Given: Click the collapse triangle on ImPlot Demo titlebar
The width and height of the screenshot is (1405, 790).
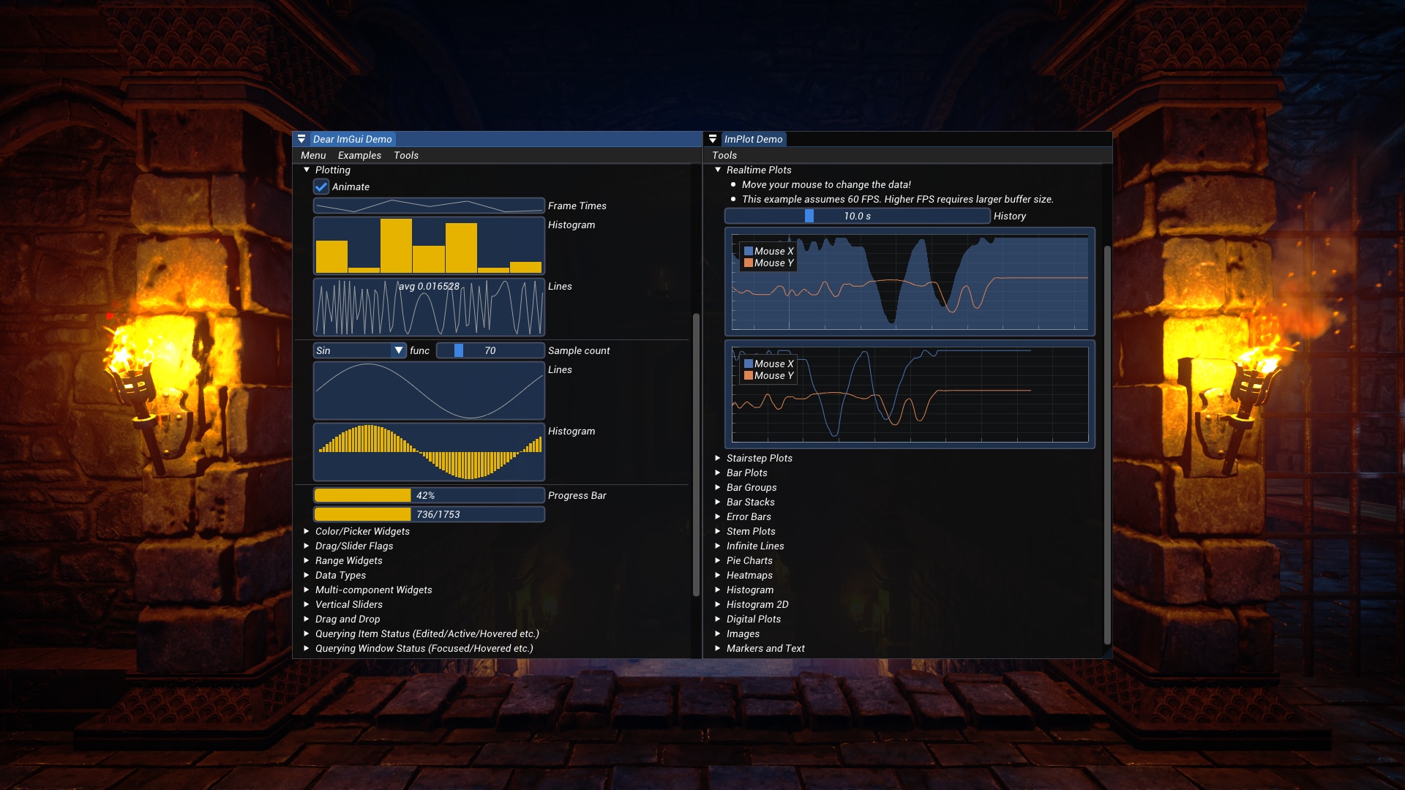Looking at the screenshot, I should coord(713,139).
